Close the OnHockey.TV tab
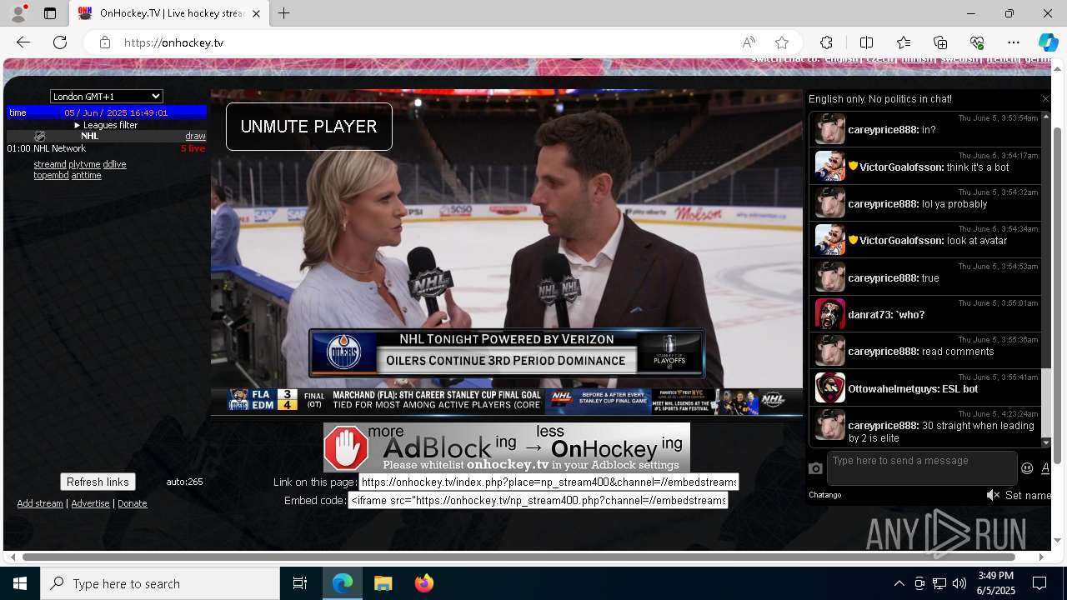 point(257,13)
